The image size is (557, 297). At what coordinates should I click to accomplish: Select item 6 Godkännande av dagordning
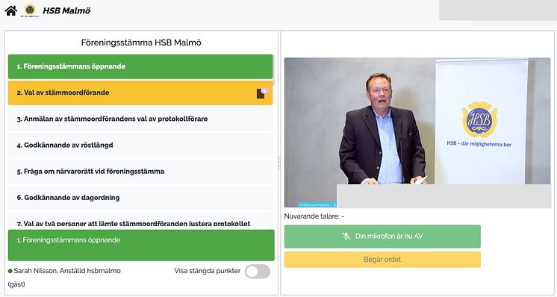pos(140,198)
